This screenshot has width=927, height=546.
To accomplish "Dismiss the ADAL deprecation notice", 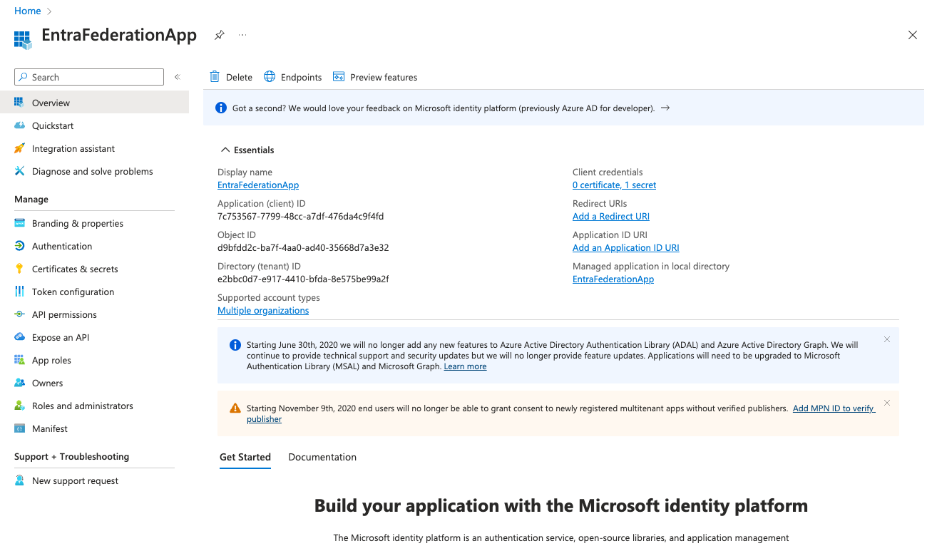I will [887, 339].
